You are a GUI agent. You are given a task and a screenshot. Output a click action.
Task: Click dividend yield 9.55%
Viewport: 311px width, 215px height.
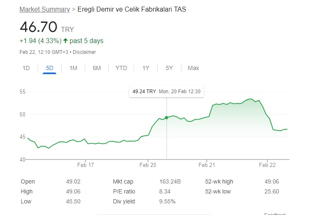point(167,201)
